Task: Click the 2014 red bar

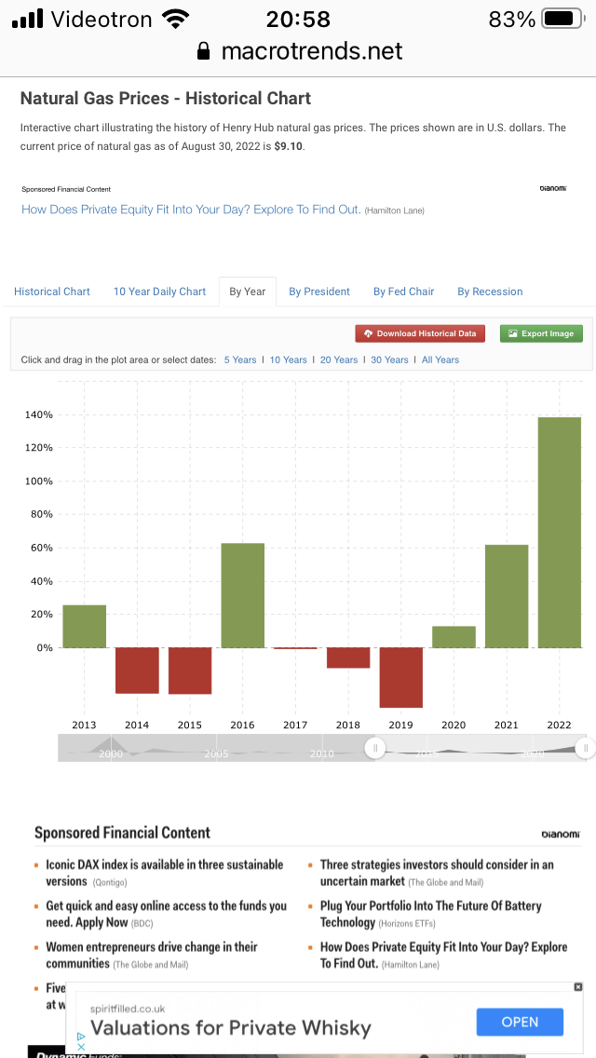Action: click(137, 671)
